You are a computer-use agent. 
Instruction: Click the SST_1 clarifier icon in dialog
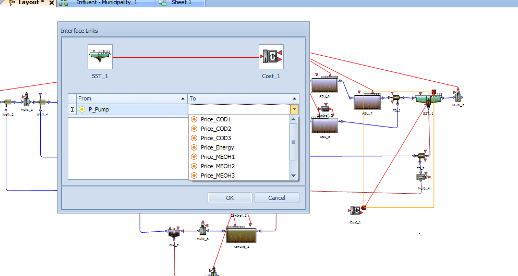pyautogui.click(x=100, y=57)
